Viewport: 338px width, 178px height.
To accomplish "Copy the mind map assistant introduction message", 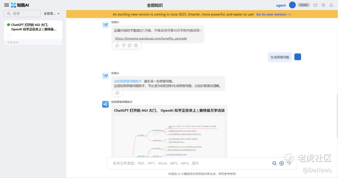I will point(117,93).
